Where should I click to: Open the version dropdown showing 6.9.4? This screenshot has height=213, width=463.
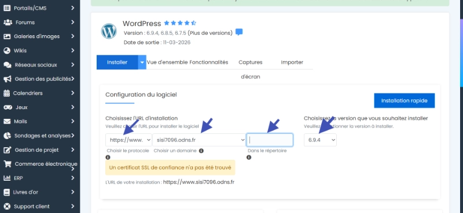320,140
